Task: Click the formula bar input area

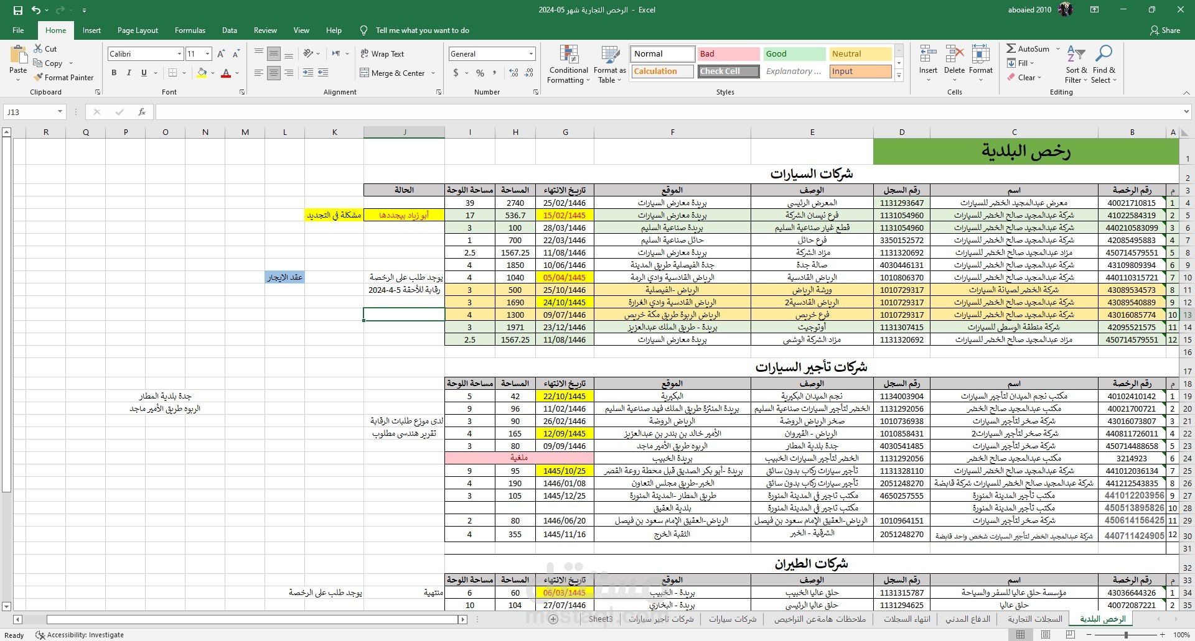Action: pyautogui.click(x=669, y=112)
